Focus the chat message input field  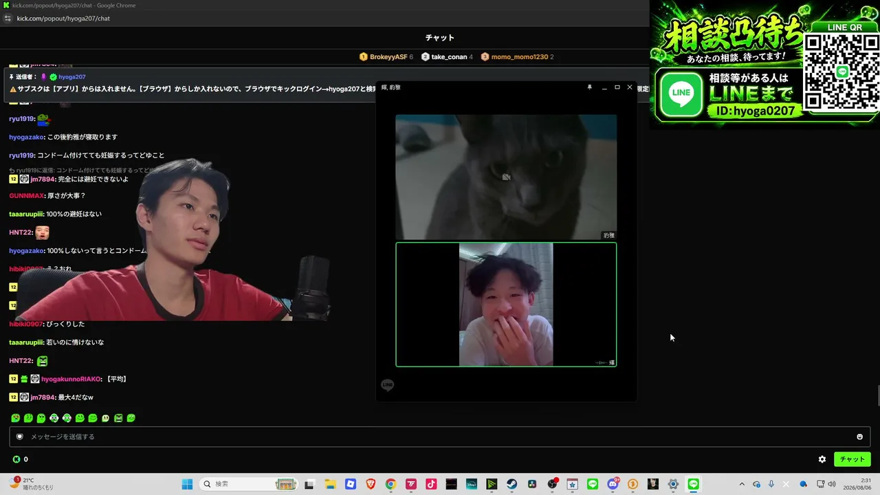click(440, 437)
